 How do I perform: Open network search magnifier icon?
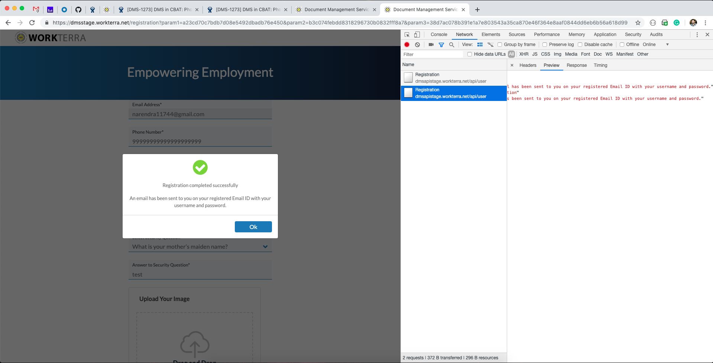[x=451, y=45]
